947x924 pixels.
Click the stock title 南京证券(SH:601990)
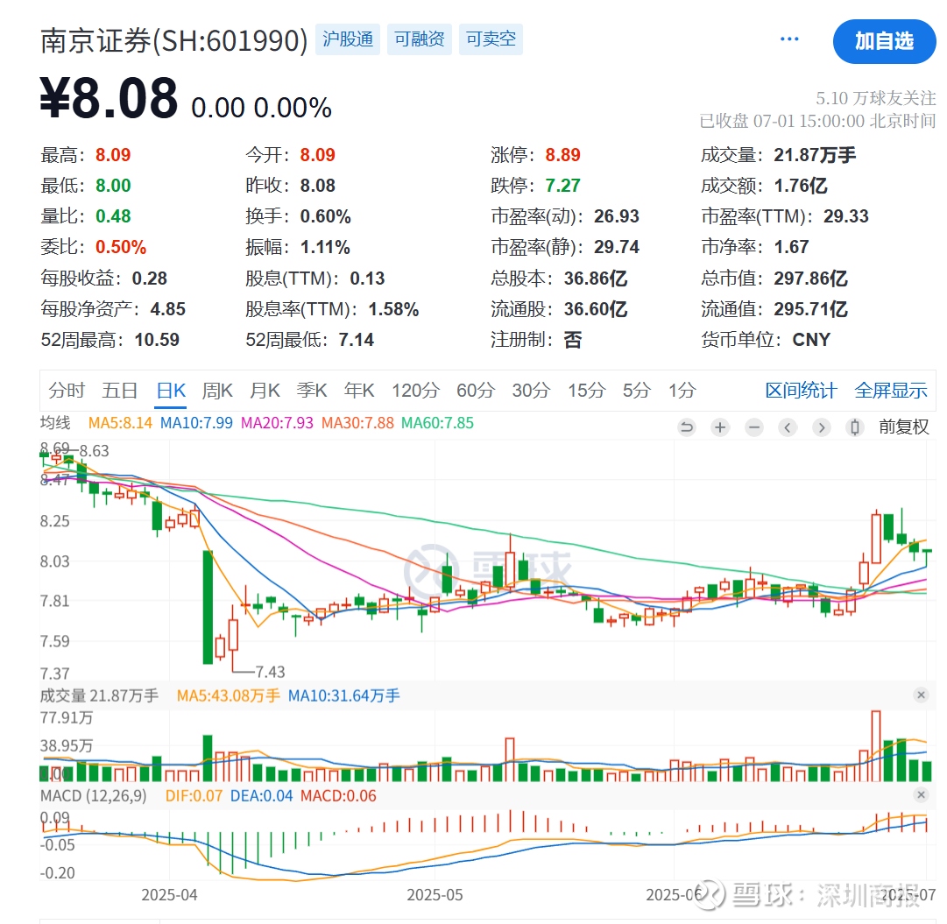tap(174, 41)
